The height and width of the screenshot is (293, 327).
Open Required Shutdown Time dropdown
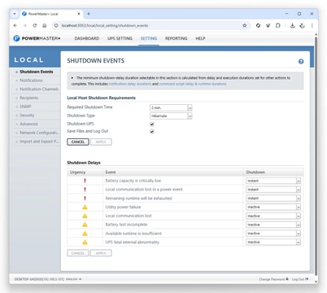point(171,107)
